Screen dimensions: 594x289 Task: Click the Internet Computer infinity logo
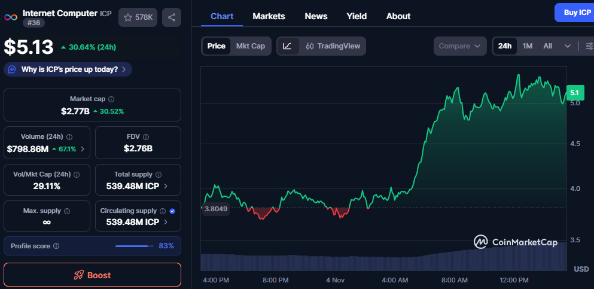(11, 17)
